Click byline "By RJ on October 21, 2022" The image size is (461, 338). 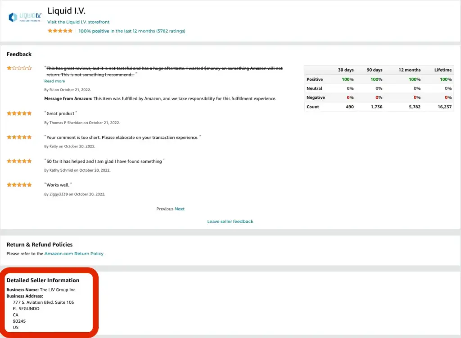tap(68, 90)
